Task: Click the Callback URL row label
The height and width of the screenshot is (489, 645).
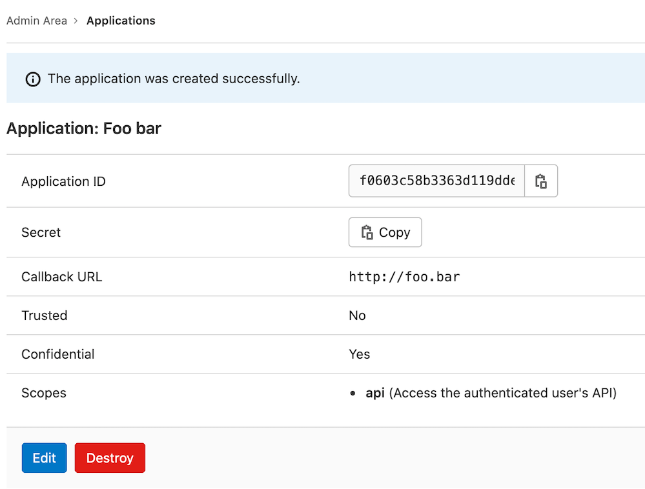Action: [x=61, y=276]
